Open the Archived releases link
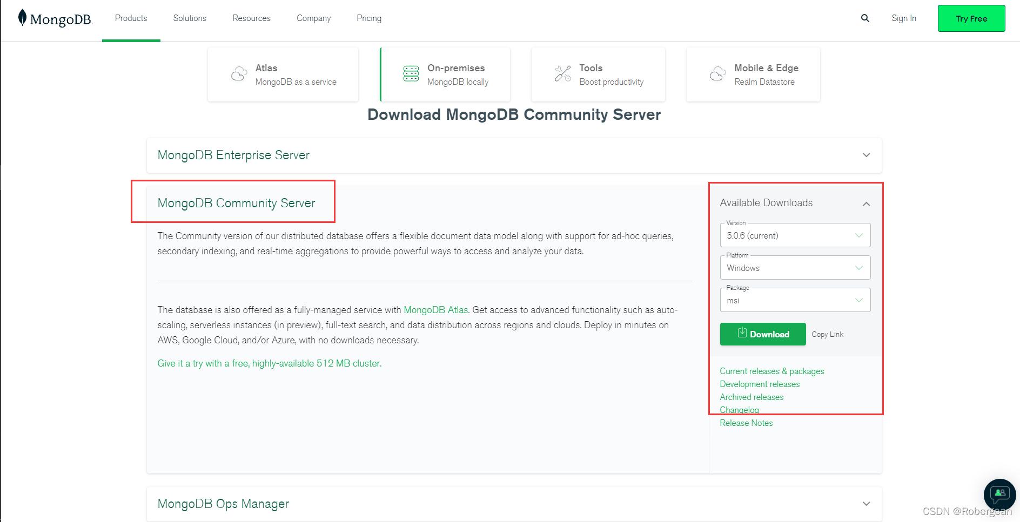1020x522 pixels. (751, 397)
